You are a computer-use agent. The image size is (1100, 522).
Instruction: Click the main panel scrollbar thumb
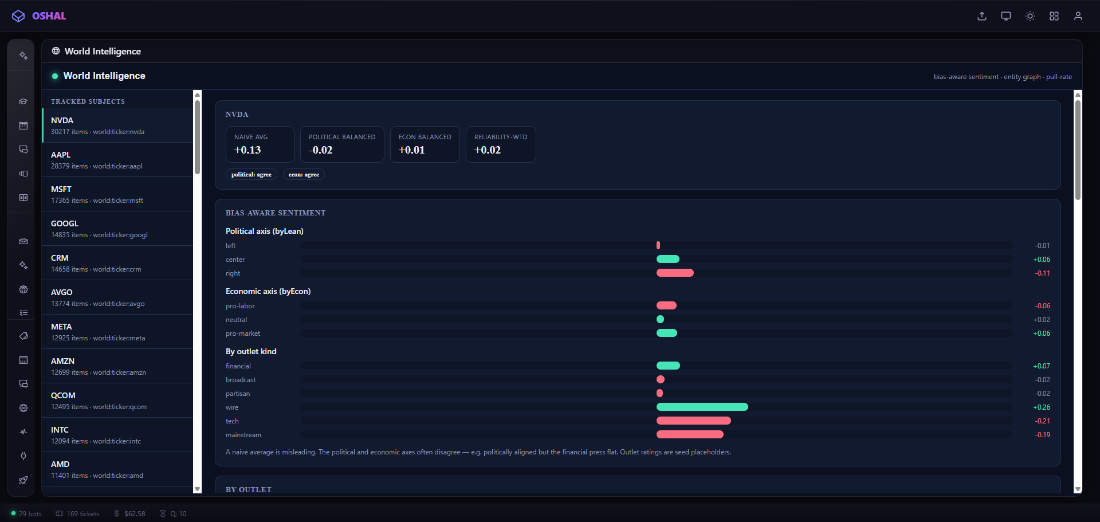click(1078, 150)
